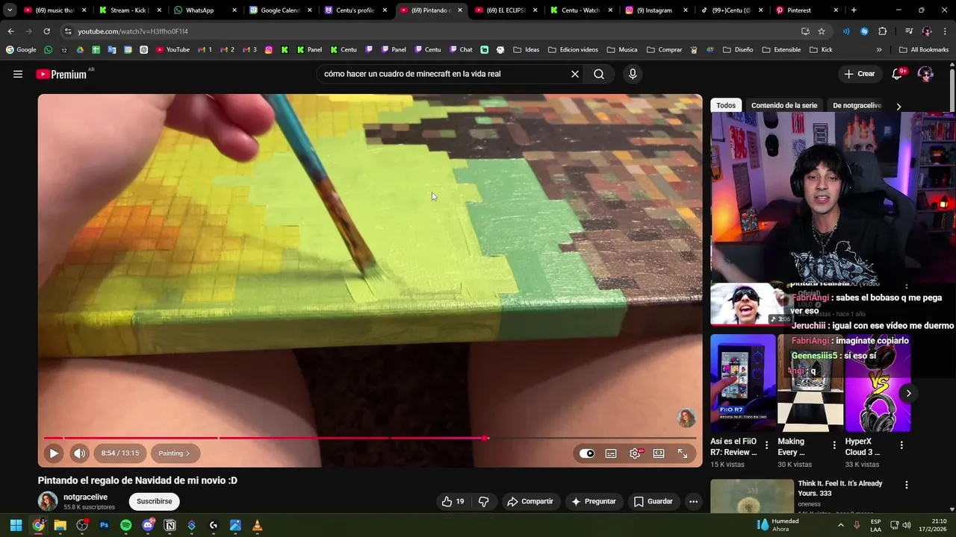Open All Bookmarks folder
This screenshot has height=537, width=956.
pos(924,50)
